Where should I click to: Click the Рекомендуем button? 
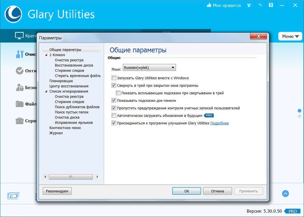[x=57, y=191]
